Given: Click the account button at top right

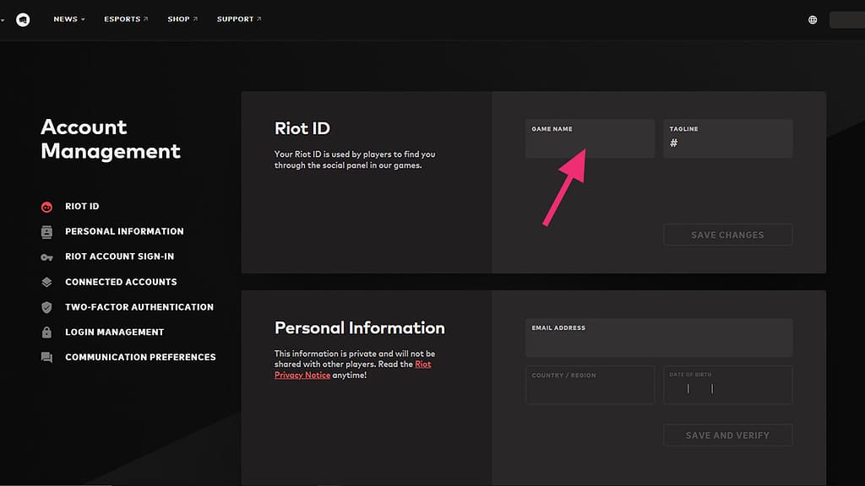Looking at the screenshot, I should [846, 20].
